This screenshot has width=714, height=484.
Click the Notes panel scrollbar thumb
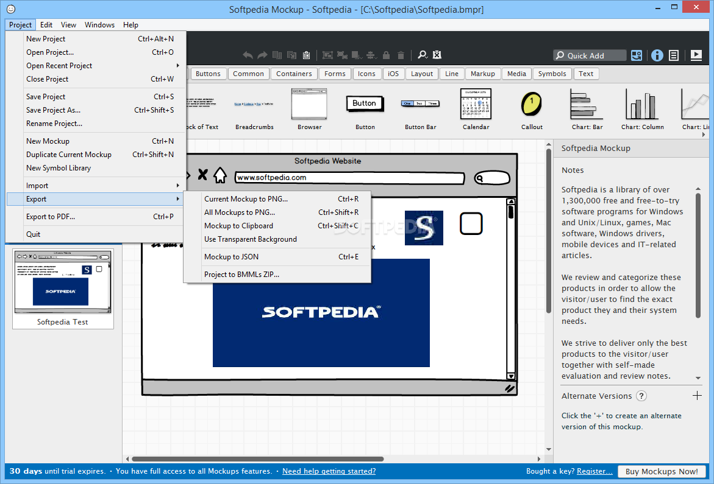point(698,256)
